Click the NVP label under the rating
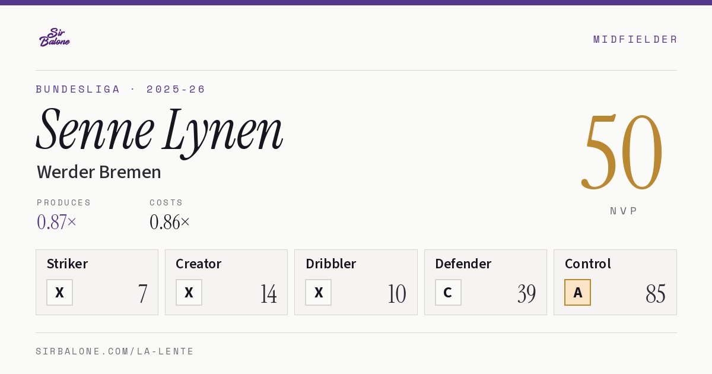 tap(624, 211)
